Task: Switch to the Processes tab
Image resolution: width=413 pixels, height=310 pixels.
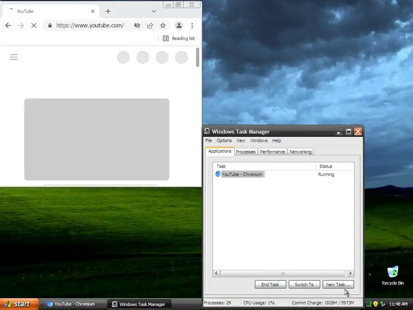Action: [x=246, y=152]
